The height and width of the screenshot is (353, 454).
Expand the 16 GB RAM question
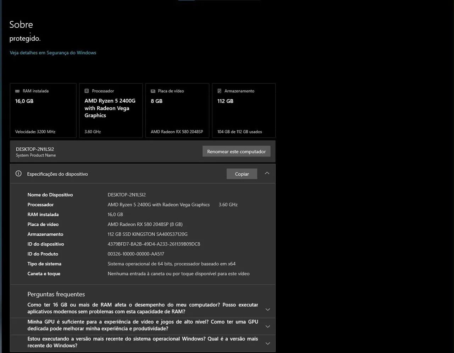(x=268, y=310)
